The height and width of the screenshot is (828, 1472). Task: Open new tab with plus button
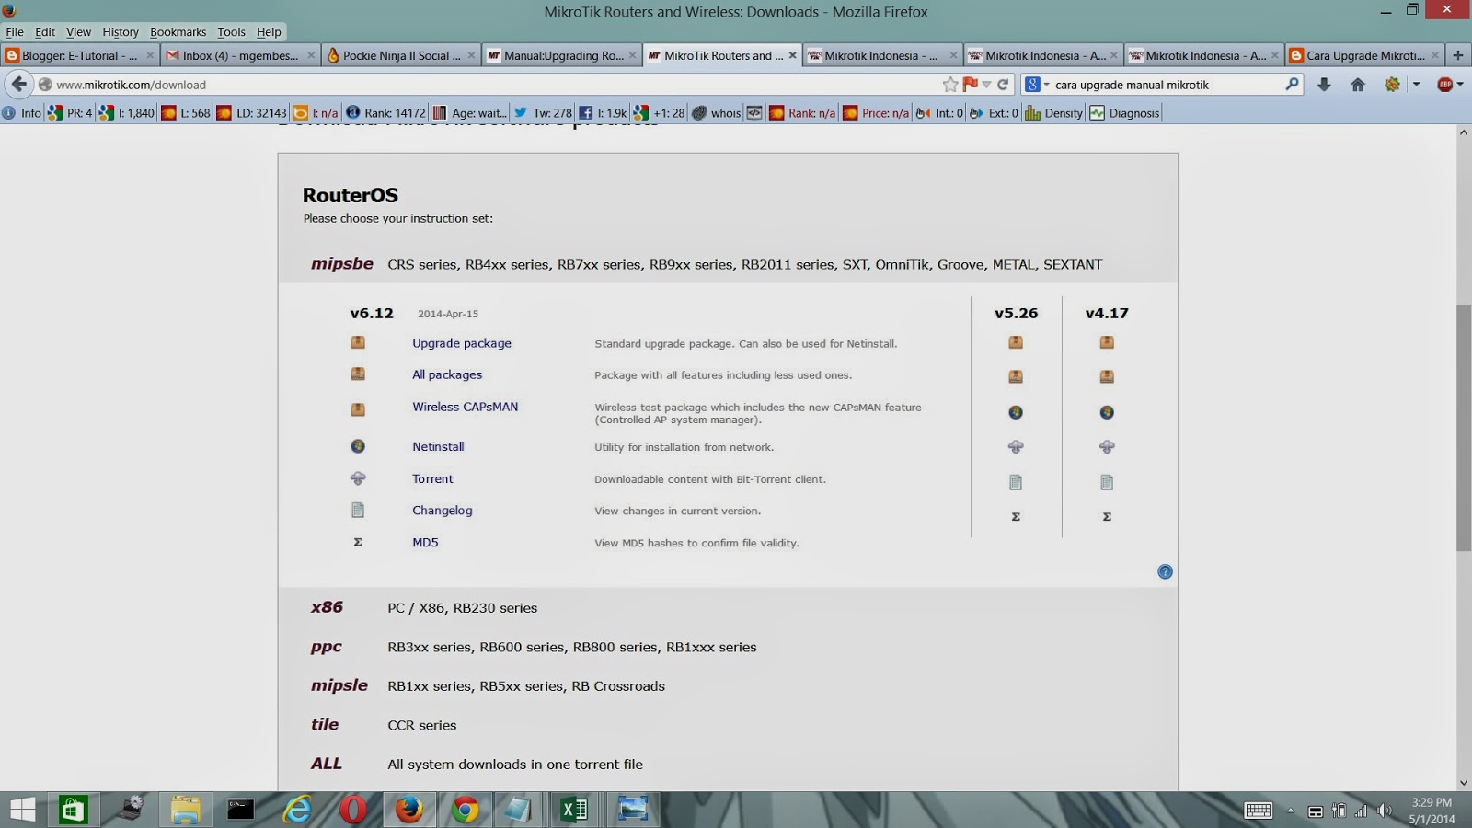(1457, 55)
